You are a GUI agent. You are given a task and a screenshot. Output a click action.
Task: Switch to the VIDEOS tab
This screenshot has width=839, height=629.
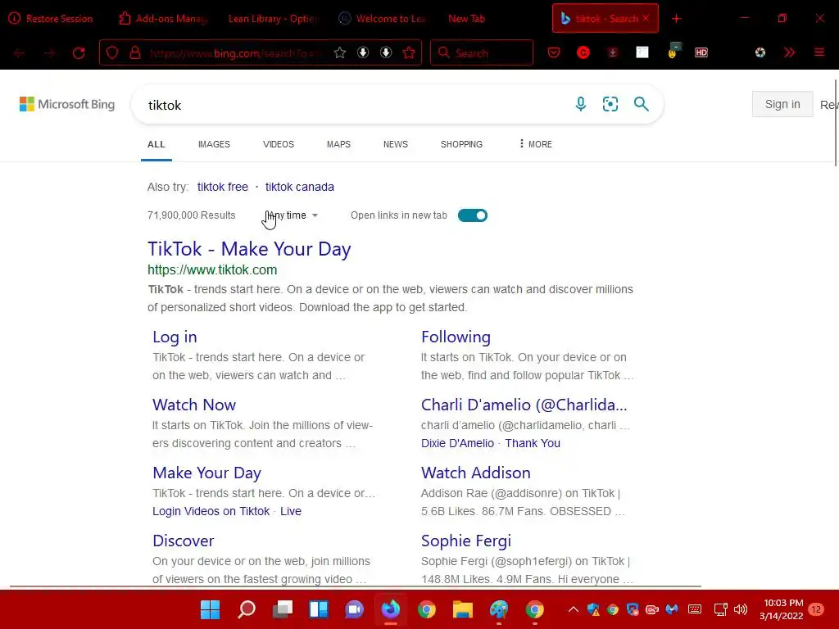coord(279,144)
